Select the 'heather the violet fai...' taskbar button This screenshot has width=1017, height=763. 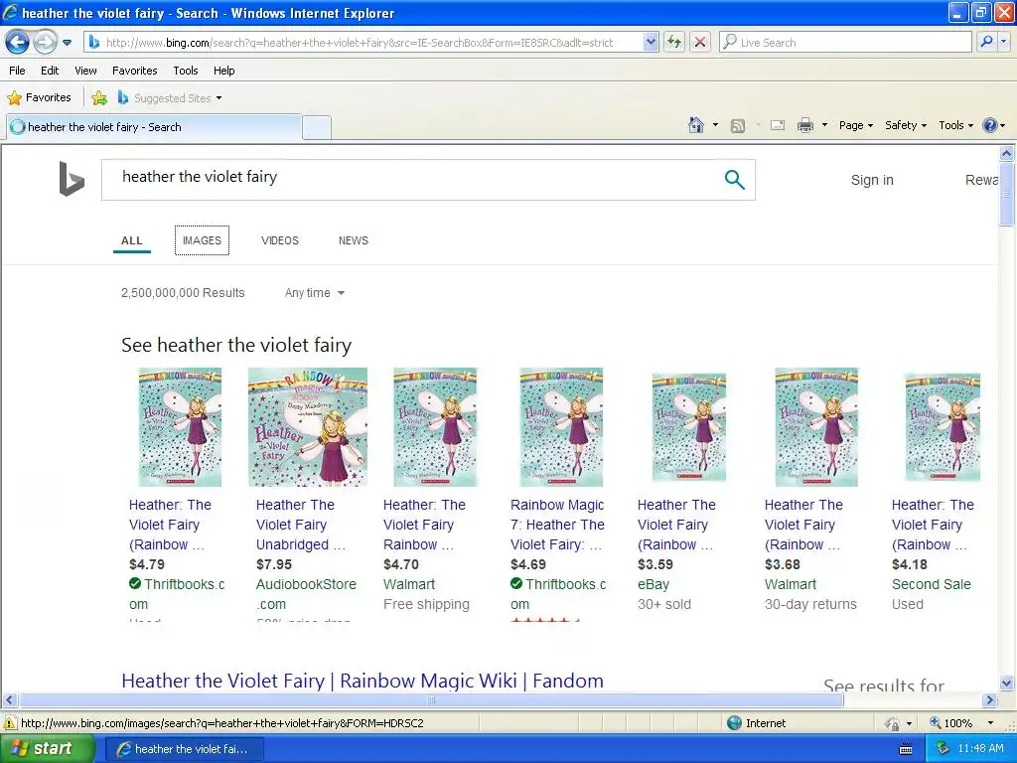click(x=184, y=749)
